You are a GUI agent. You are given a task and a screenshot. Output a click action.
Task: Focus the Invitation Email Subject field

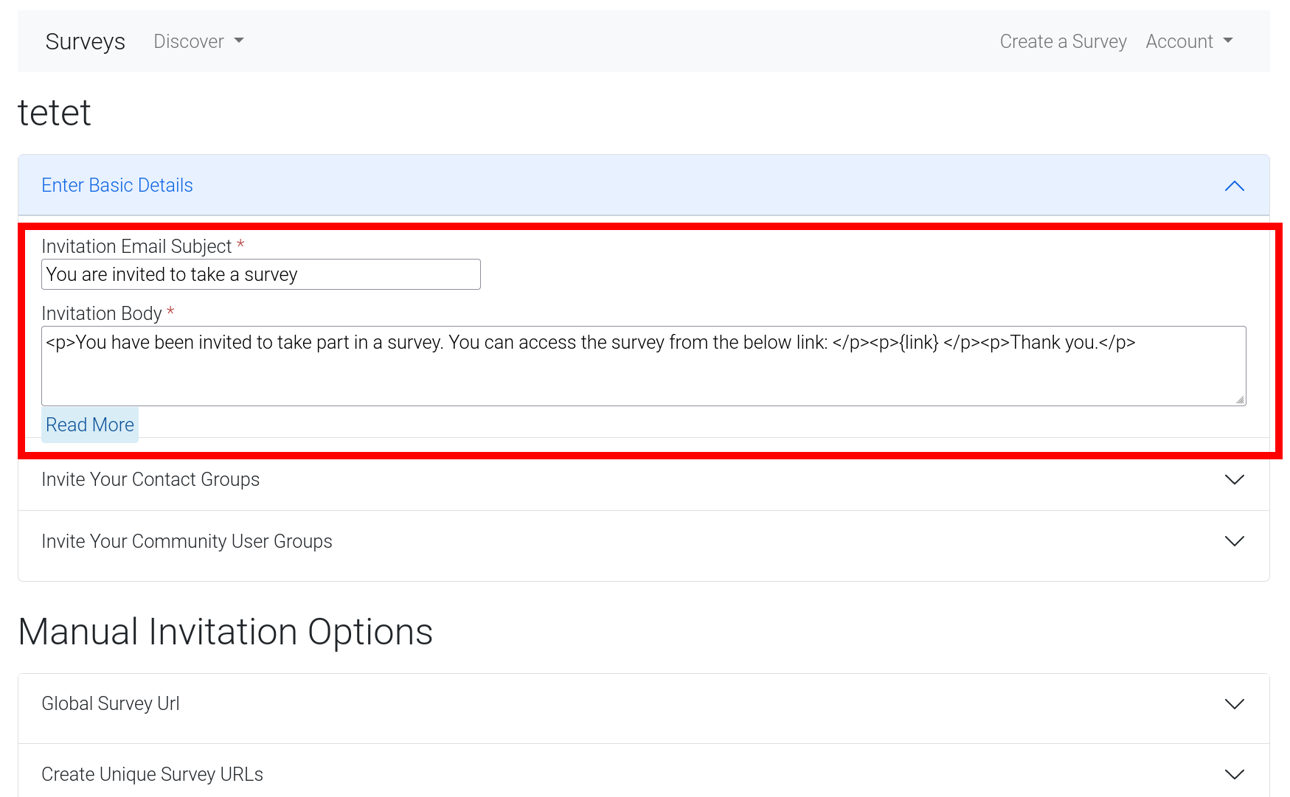[260, 274]
